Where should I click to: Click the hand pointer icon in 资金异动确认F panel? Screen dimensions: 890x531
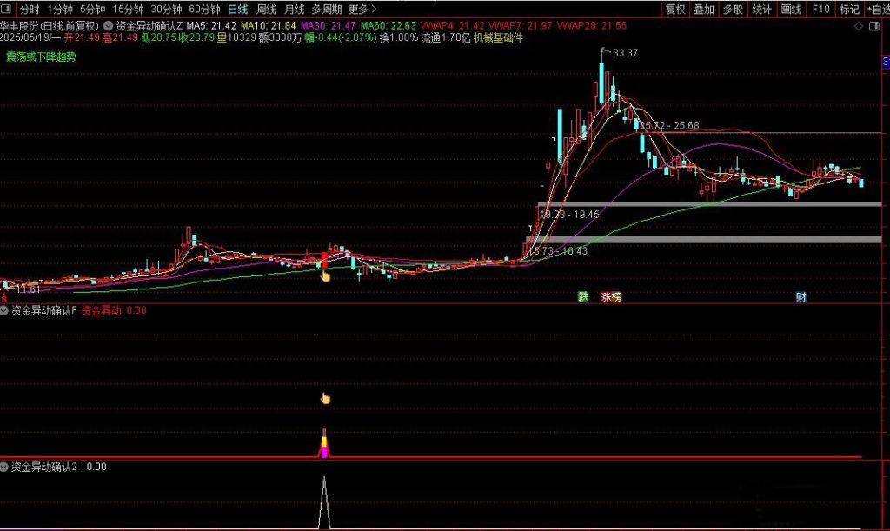pos(325,399)
